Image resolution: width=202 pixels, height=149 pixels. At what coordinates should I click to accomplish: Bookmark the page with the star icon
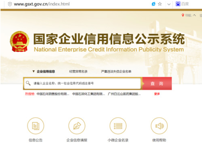160,4
